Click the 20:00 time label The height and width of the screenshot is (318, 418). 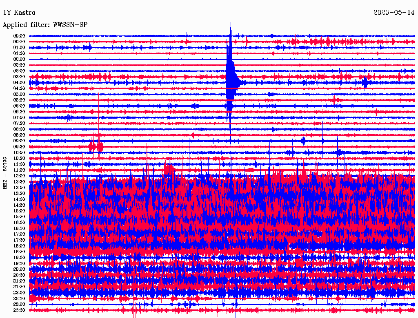(19, 269)
